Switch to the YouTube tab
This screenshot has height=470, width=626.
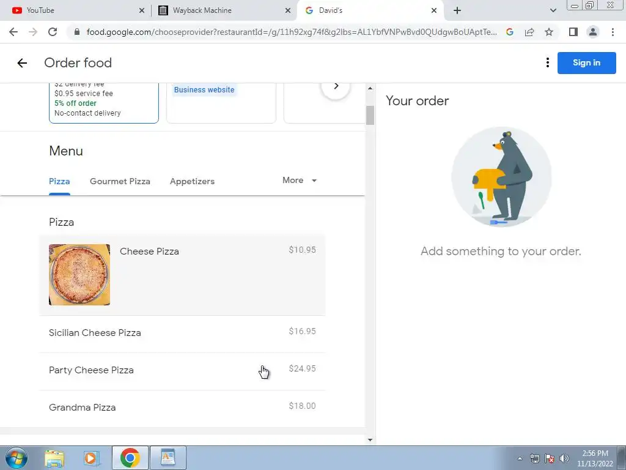[x=76, y=10]
